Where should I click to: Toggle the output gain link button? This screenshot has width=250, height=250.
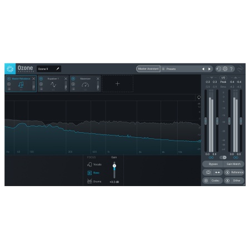coord(236,158)
